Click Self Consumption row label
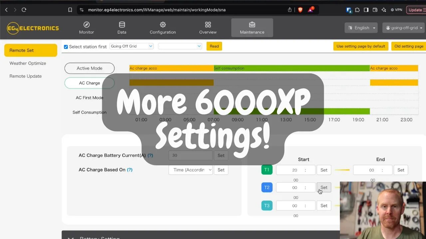This screenshot has height=239, width=426. coord(90,112)
